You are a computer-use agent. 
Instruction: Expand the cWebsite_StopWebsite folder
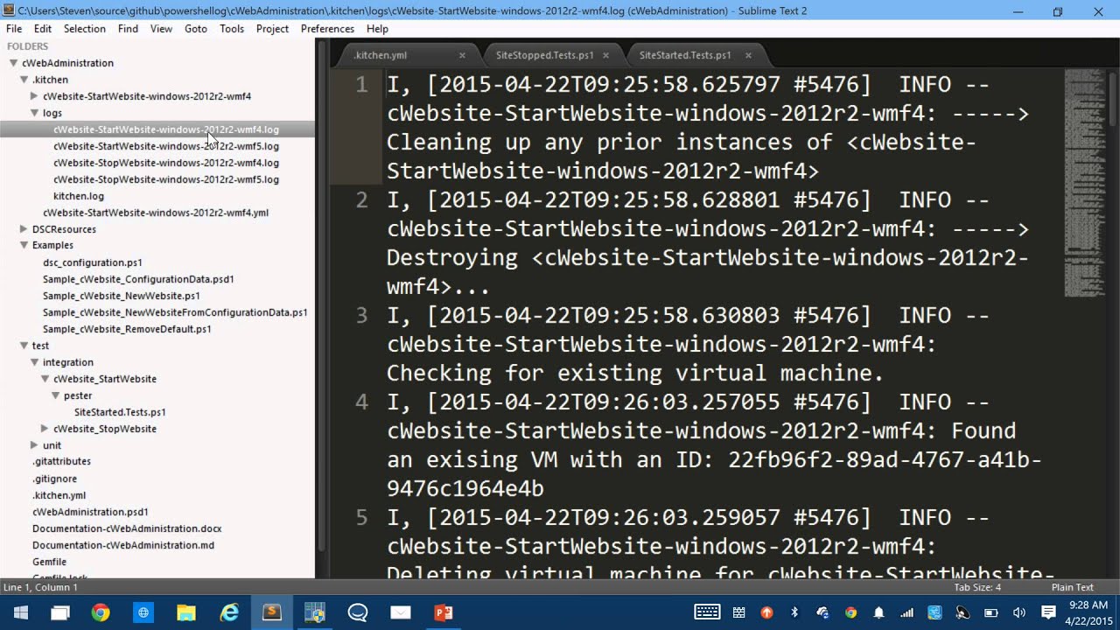click(x=45, y=429)
